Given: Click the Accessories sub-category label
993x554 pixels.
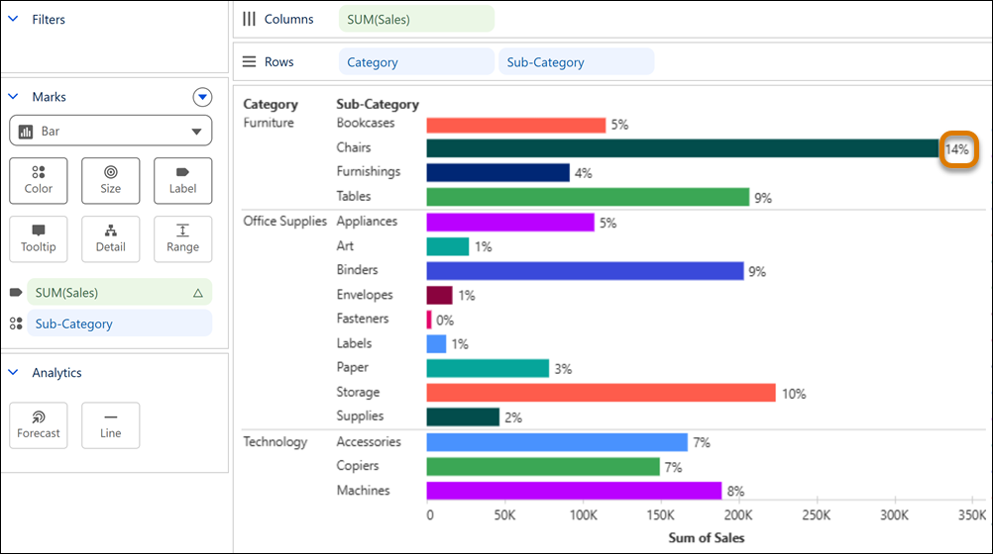Looking at the screenshot, I should (369, 441).
